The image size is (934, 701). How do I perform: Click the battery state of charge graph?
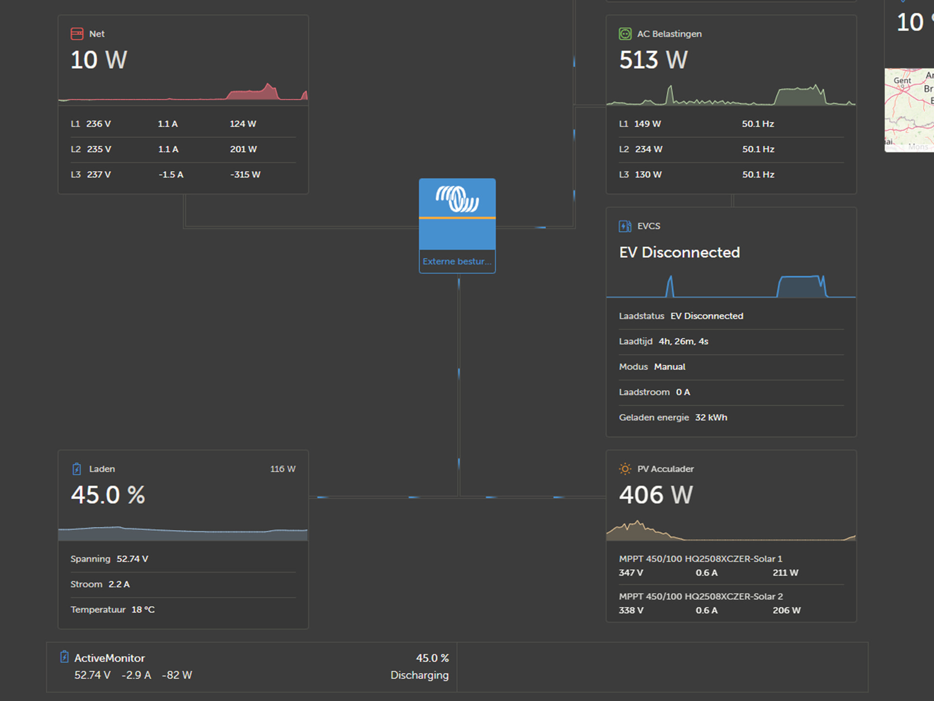[183, 533]
